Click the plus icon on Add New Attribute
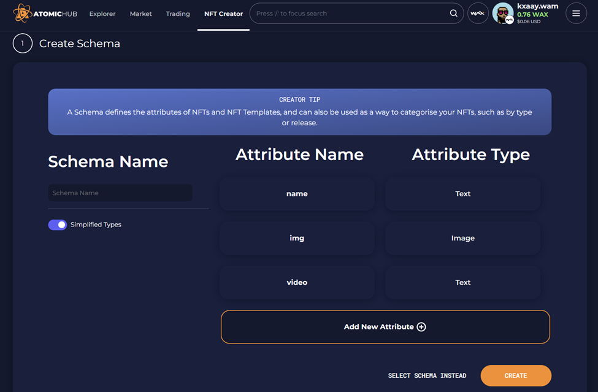Image resolution: width=598 pixels, height=392 pixels. click(x=421, y=327)
